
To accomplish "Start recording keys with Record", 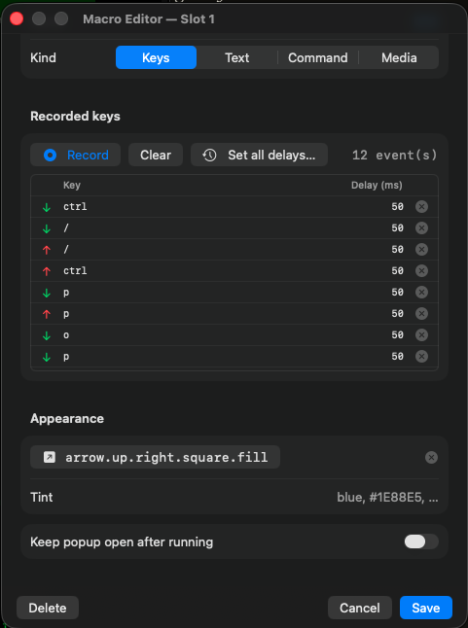I will (x=75, y=155).
